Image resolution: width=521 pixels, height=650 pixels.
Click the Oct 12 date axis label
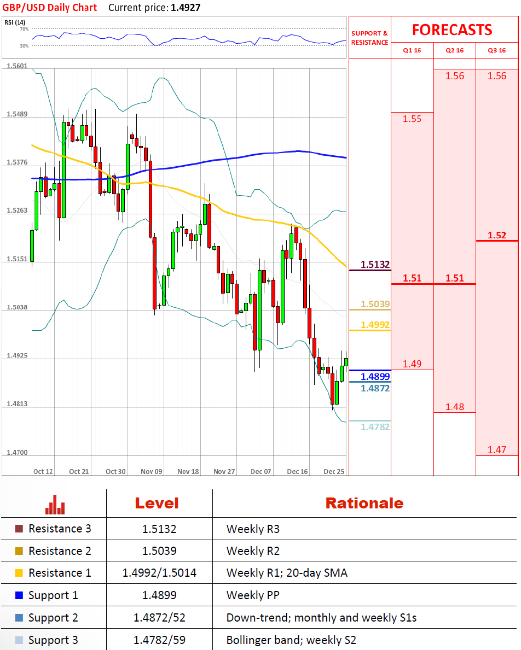coord(43,471)
